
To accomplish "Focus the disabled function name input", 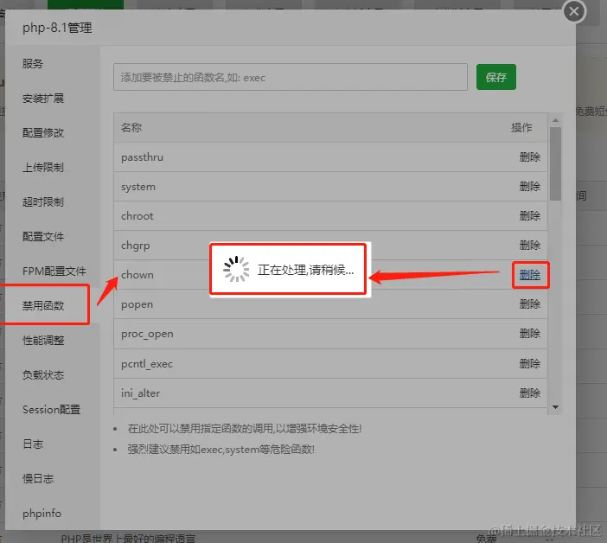I will [291, 77].
